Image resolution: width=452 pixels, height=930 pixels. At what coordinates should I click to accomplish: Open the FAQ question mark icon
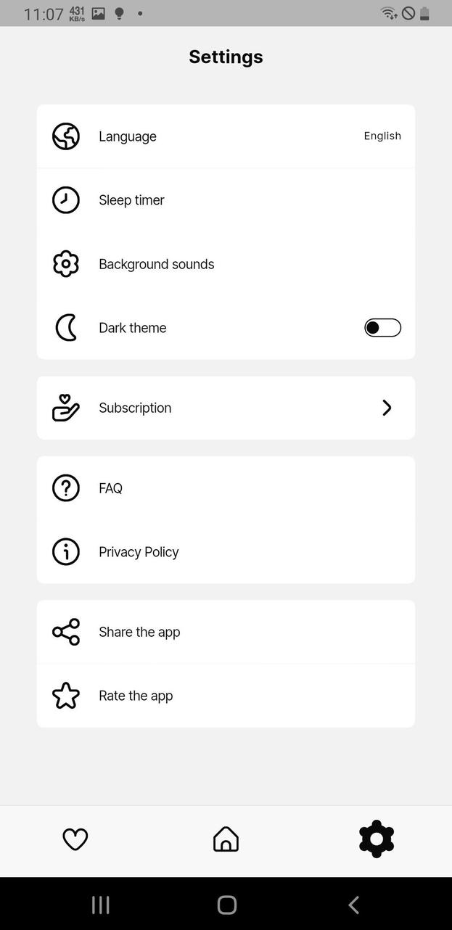pos(66,487)
